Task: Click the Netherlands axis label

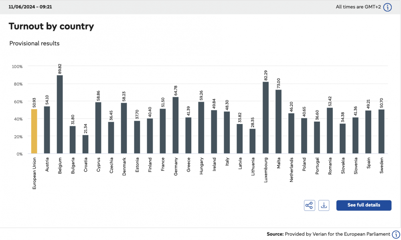Action: click(x=291, y=170)
